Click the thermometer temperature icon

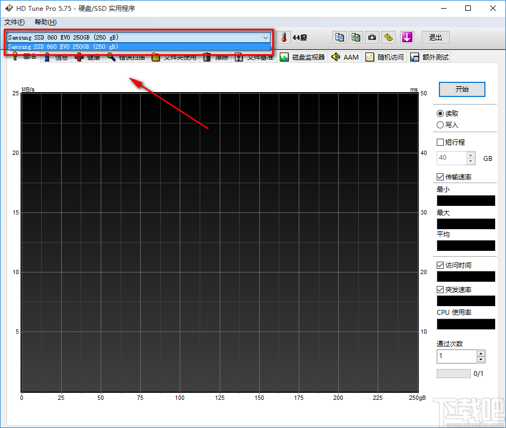pyautogui.click(x=284, y=37)
